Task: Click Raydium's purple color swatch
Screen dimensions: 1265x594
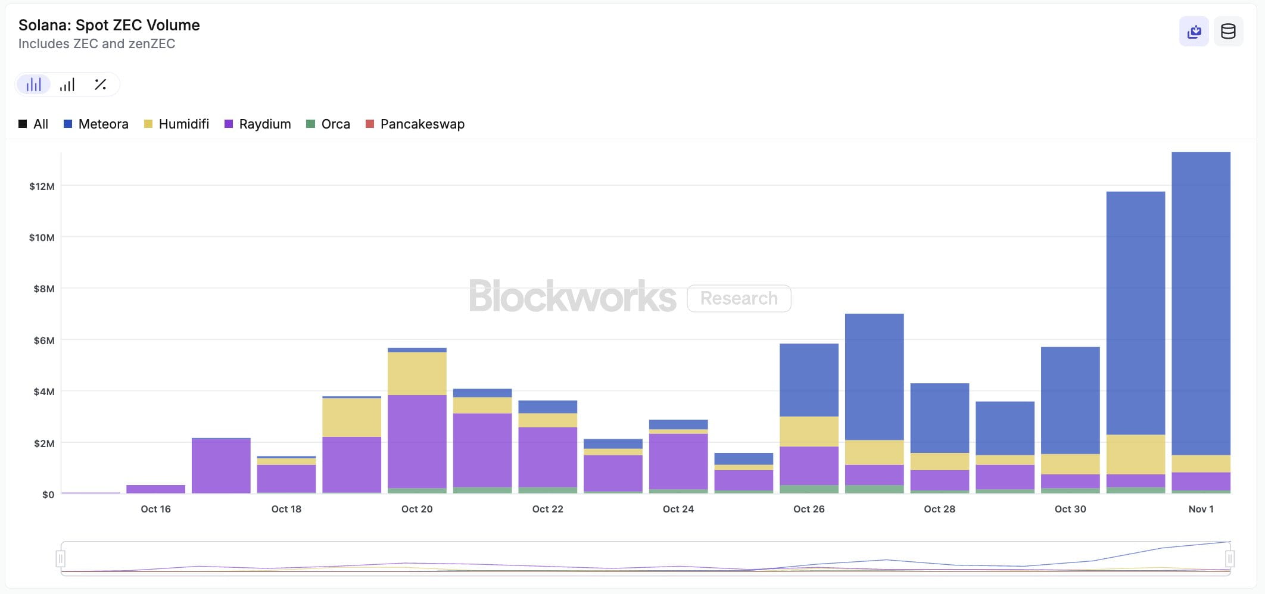Action: (x=228, y=124)
